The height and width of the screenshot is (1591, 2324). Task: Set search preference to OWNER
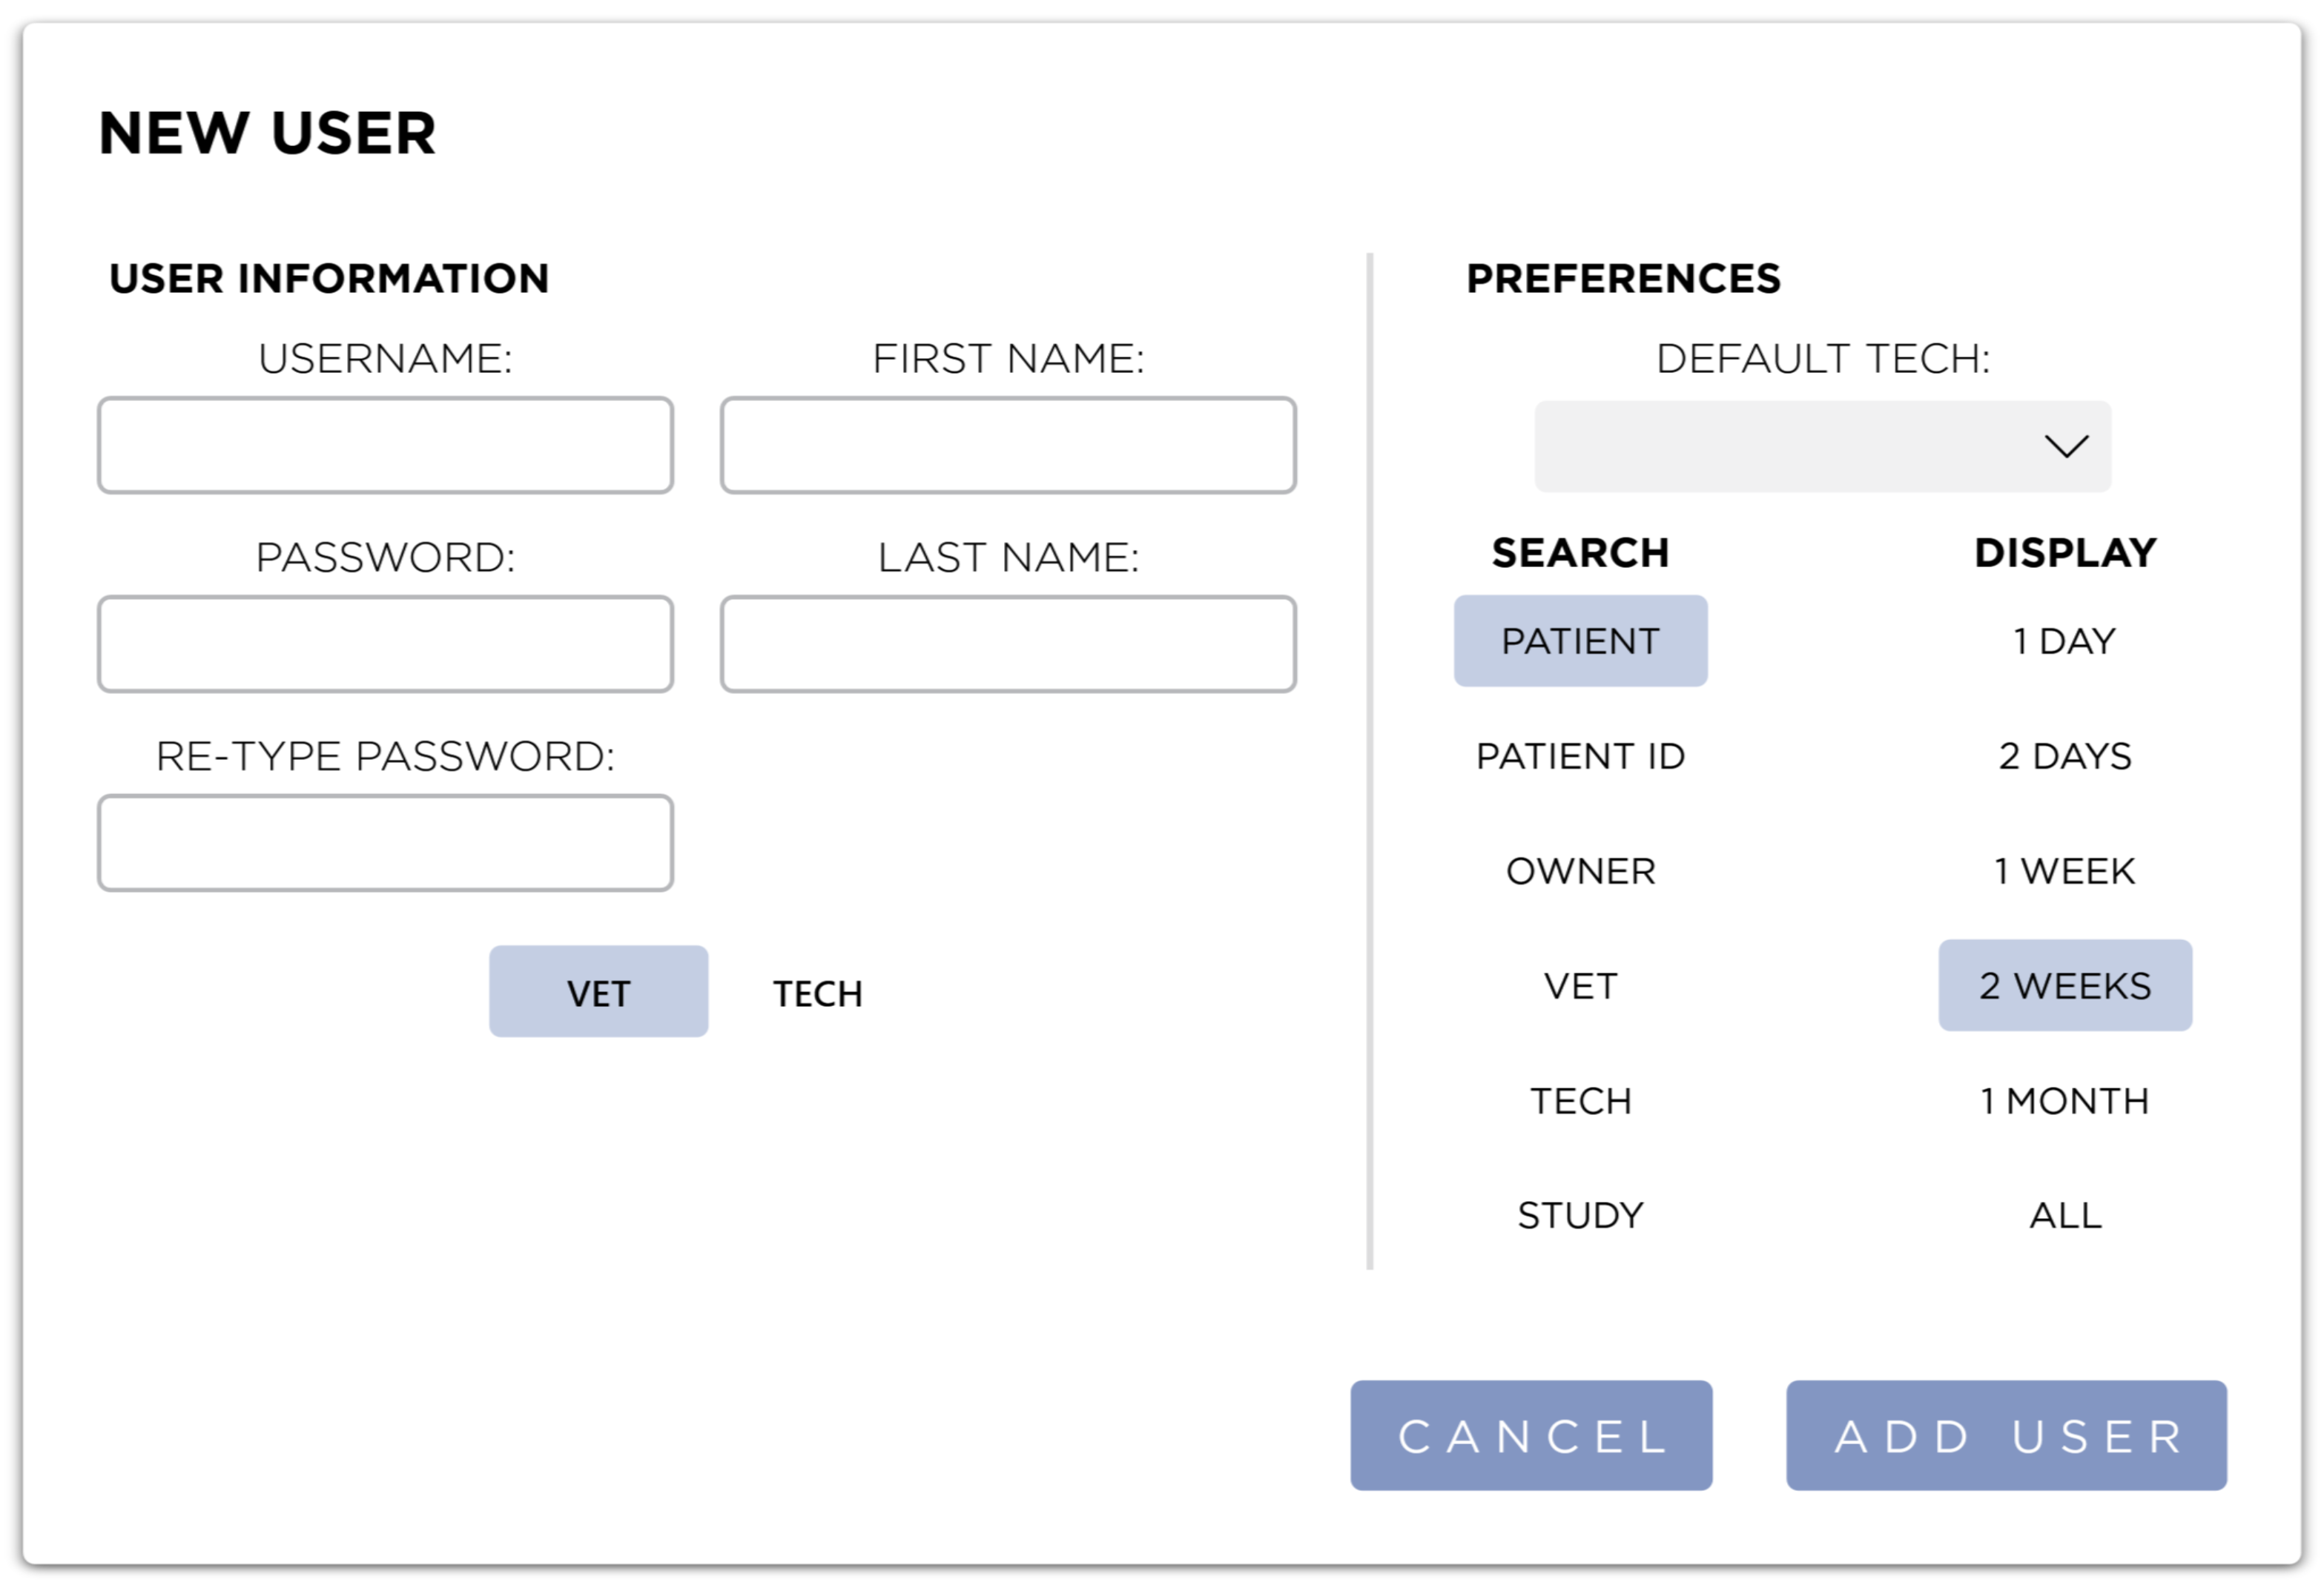tap(1580, 871)
